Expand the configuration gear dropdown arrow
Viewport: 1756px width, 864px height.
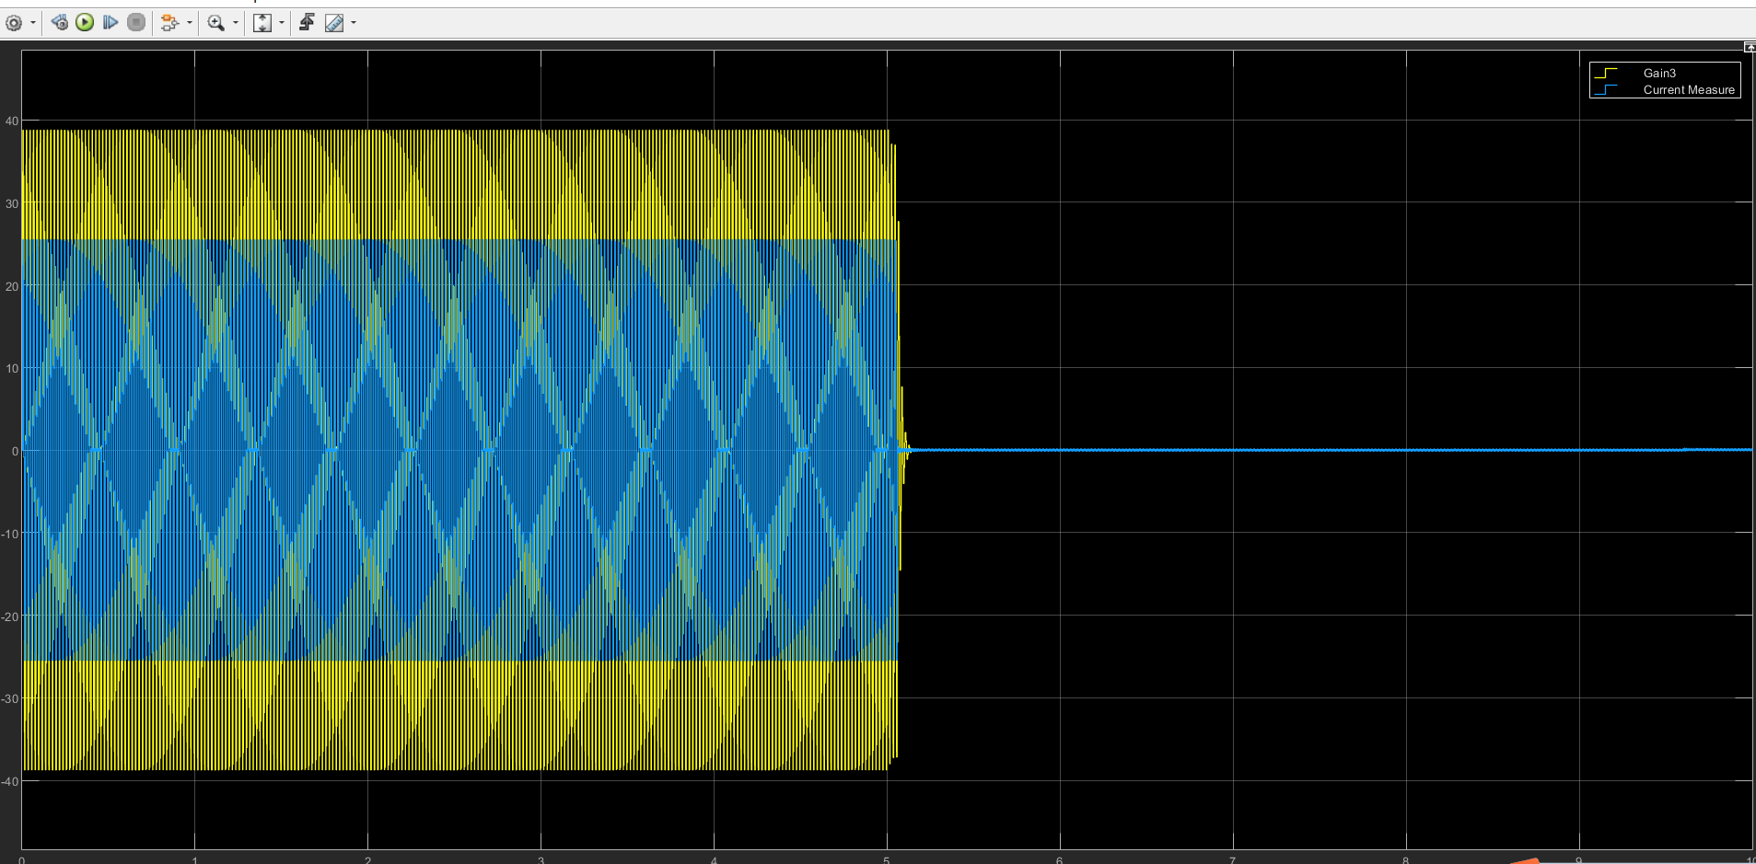coord(33,23)
